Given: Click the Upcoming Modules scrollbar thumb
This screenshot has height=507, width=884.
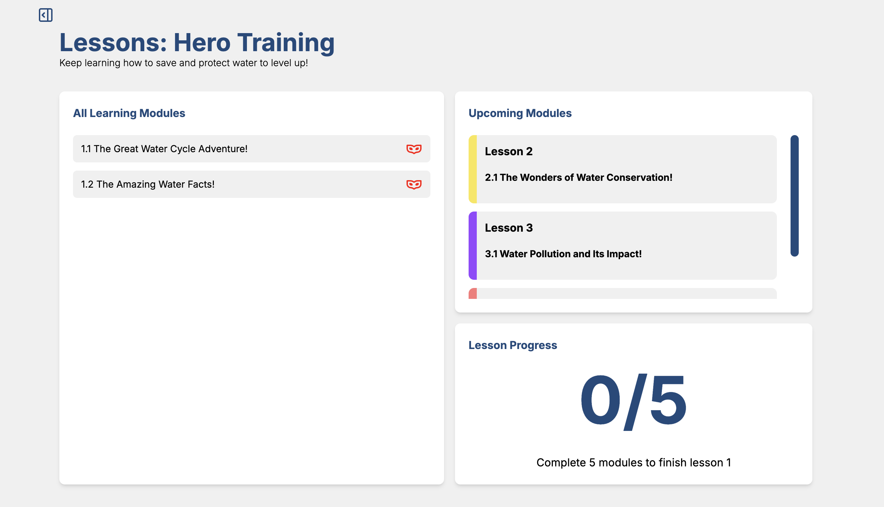Looking at the screenshot, I should coord(794,196).
